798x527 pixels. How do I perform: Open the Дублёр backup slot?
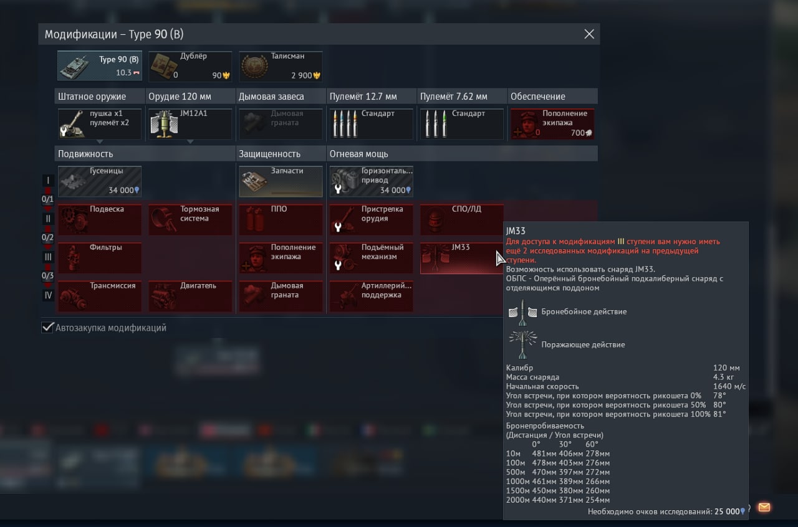(x=190, y=66)
